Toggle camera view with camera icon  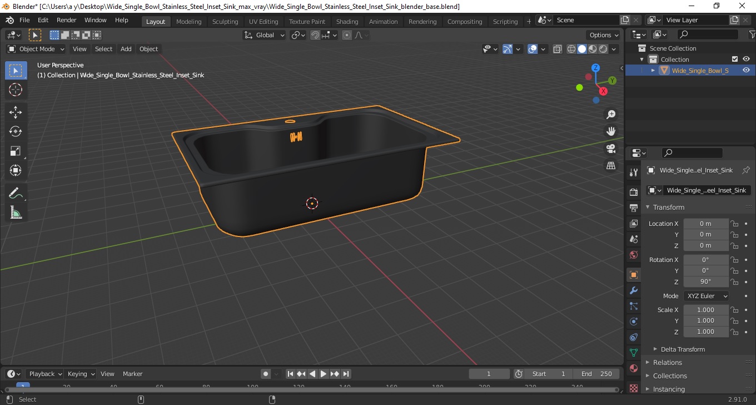(x=611, y=149)
